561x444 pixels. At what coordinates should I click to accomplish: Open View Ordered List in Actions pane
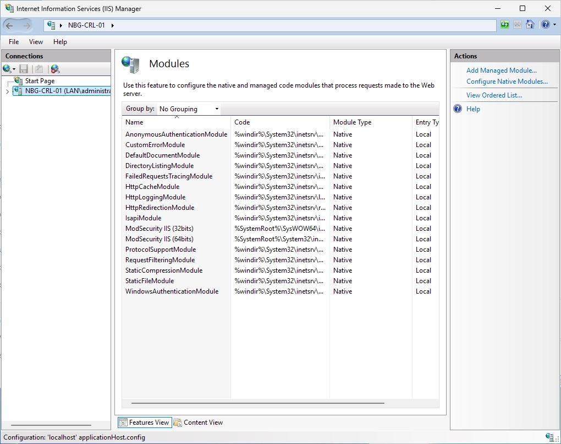click(494, 95)
